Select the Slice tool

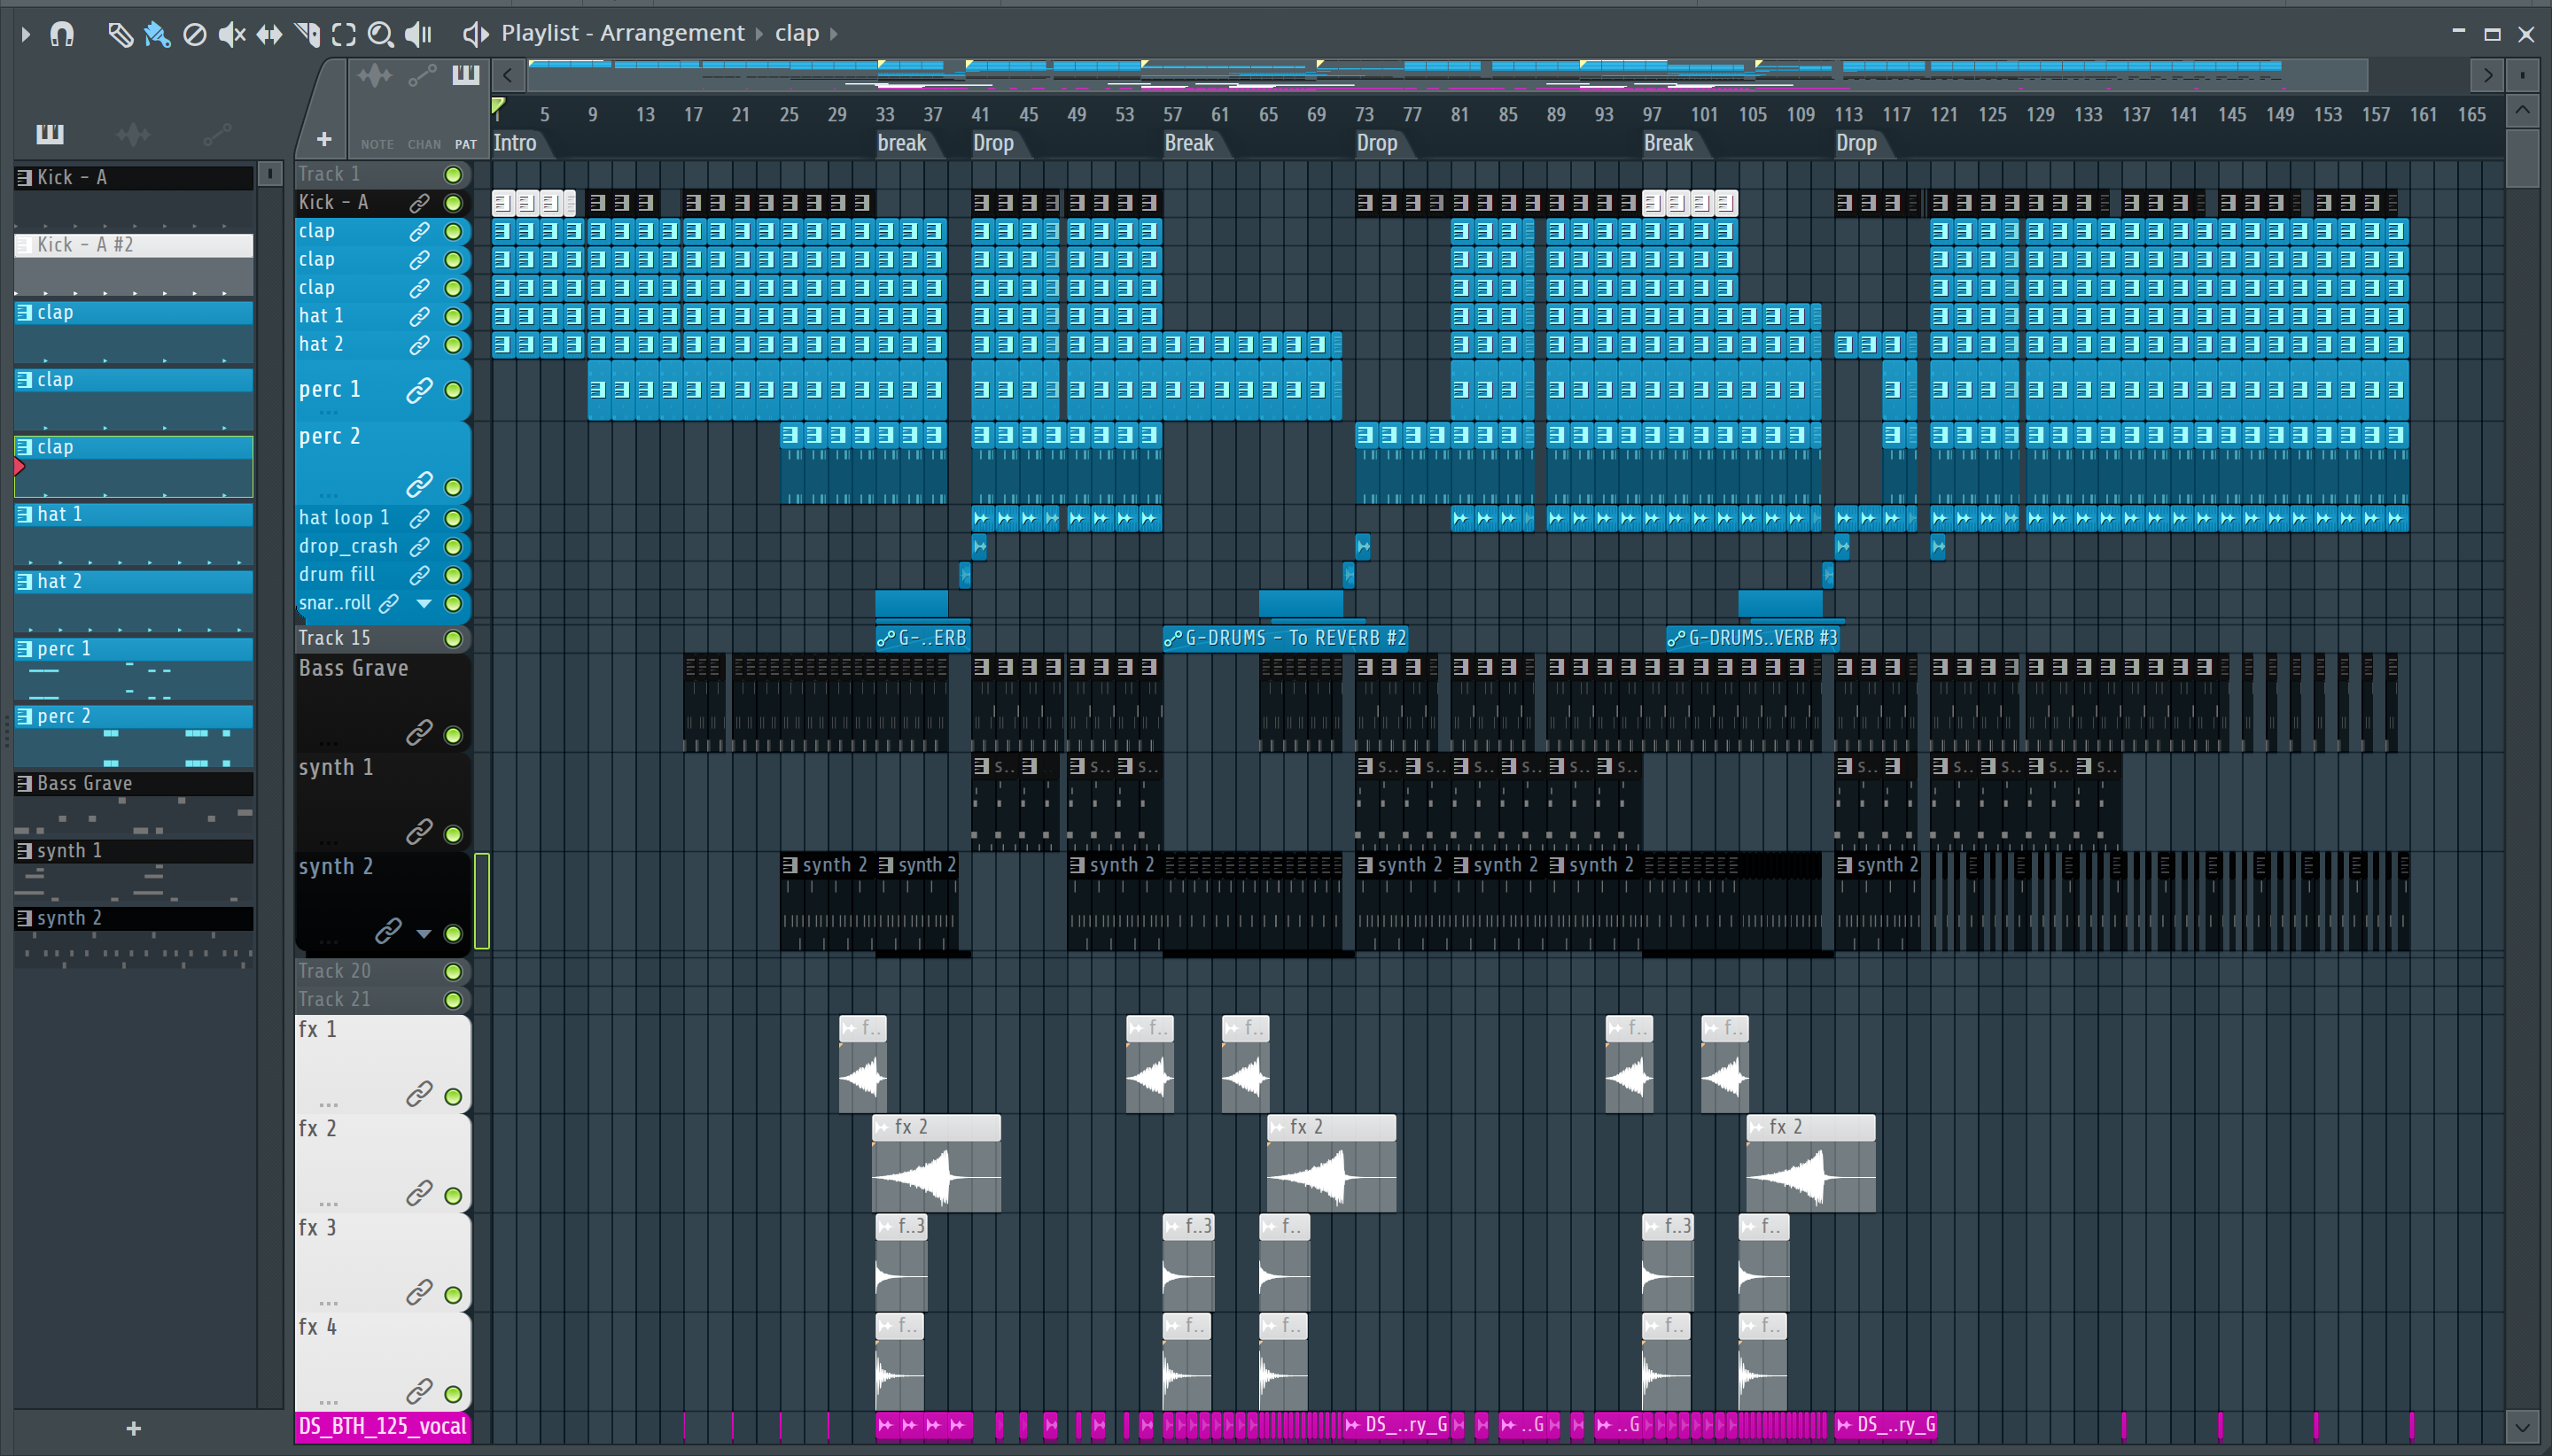(x=307, y=34)
